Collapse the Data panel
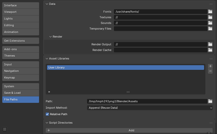This screenshot has width=217, height=134. pos(47,4)
